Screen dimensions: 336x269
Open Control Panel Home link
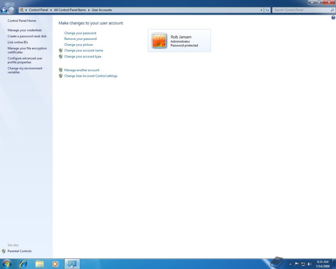[22, 21]
